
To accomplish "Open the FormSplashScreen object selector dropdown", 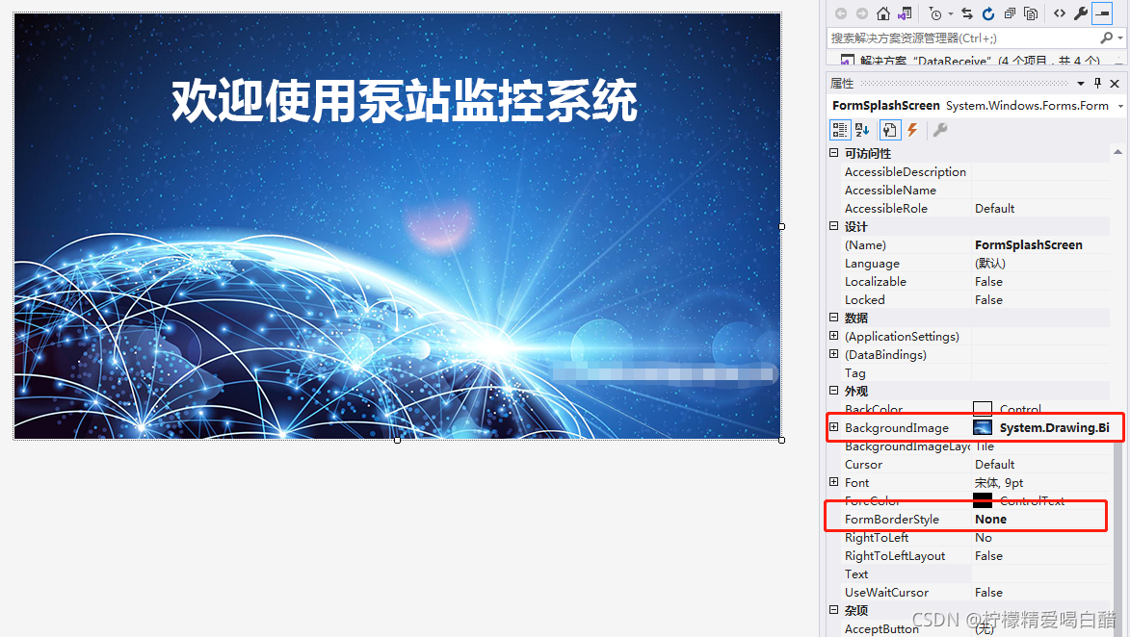I will pyautogui.click(x=1120, y=106).
